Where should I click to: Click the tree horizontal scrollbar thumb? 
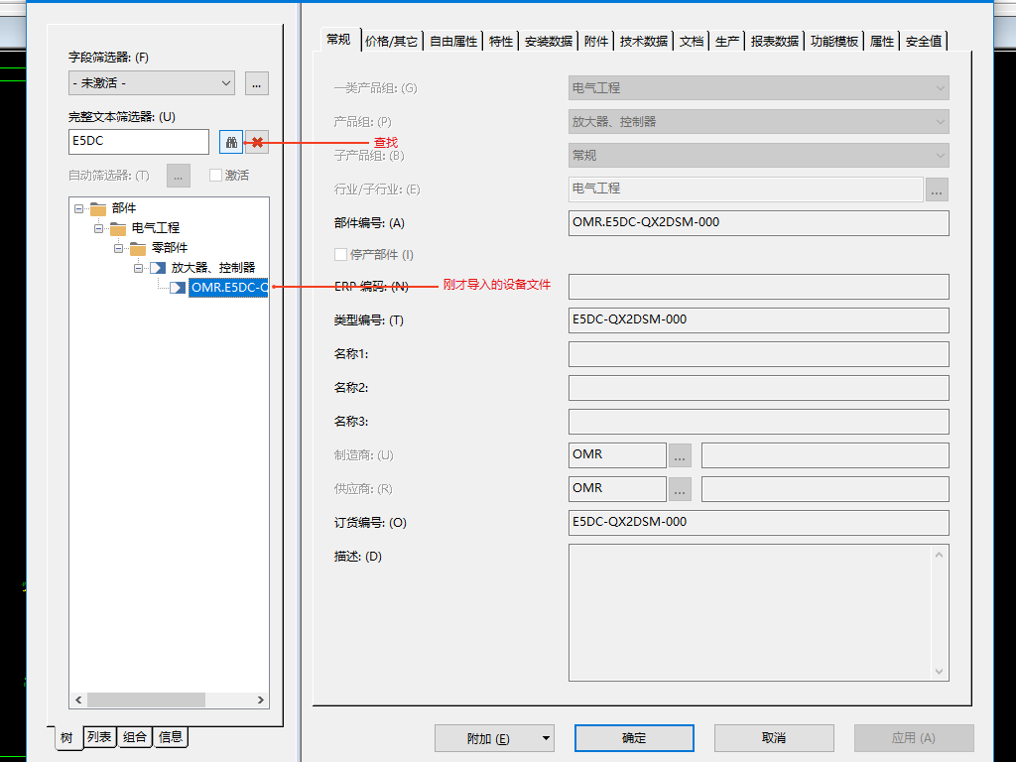tap(147, 699)
